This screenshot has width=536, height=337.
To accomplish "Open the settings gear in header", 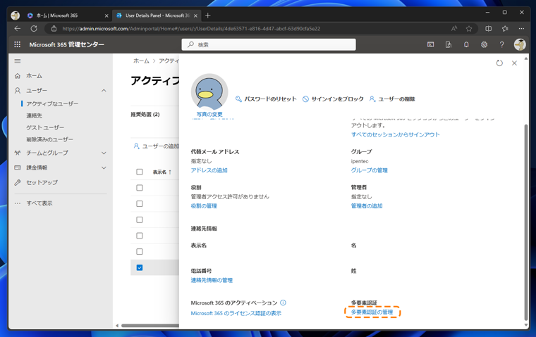I will [x=484, y=44].
